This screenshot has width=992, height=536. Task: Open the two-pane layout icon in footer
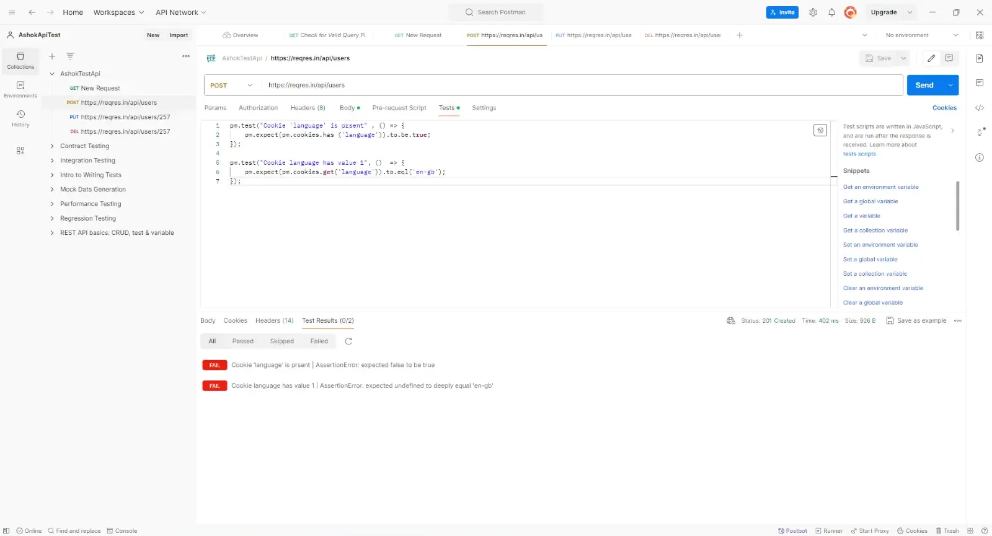coord(970,531)
